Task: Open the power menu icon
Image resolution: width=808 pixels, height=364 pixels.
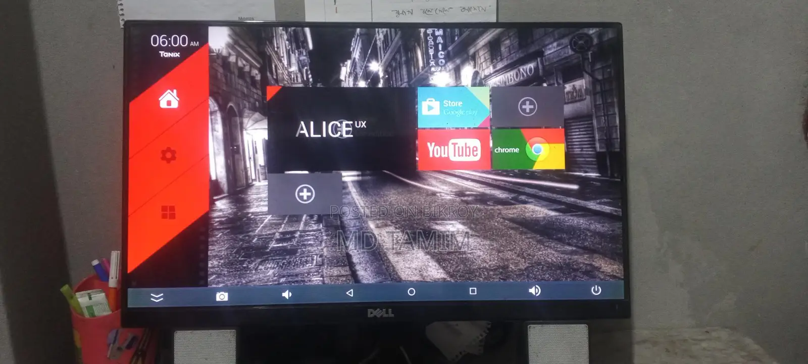Action: click(x=596, y=290)
